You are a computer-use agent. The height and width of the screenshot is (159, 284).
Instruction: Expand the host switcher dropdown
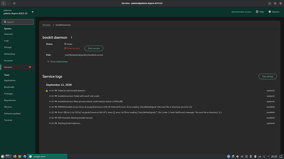pos(33,12)
